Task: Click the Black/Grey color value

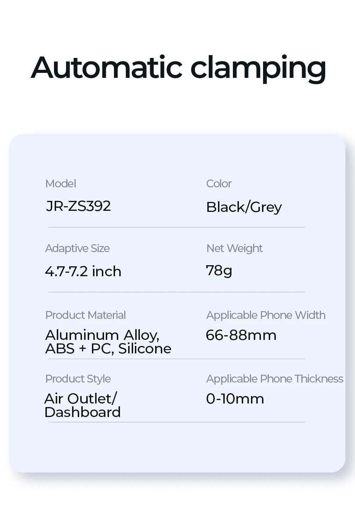Action: coord(244,207)
